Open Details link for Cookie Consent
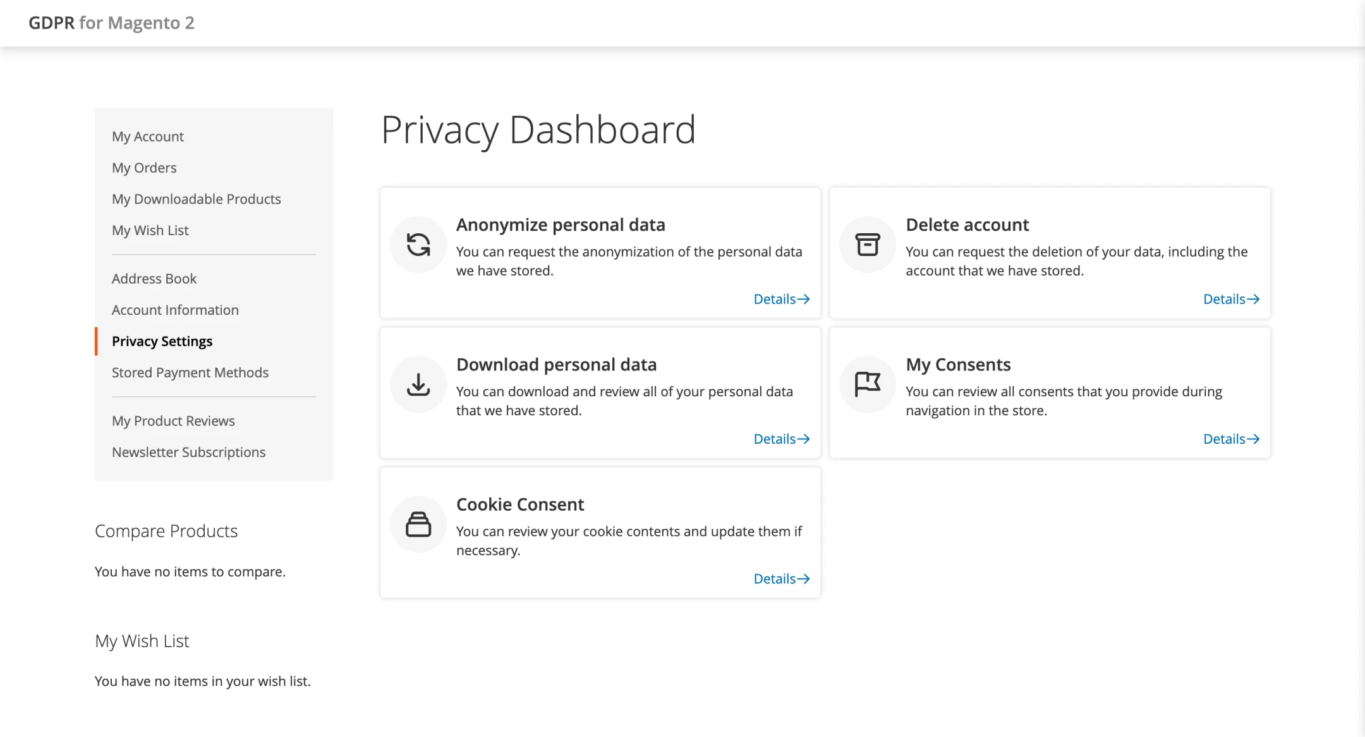The image size is (1365, 737). 781,578
